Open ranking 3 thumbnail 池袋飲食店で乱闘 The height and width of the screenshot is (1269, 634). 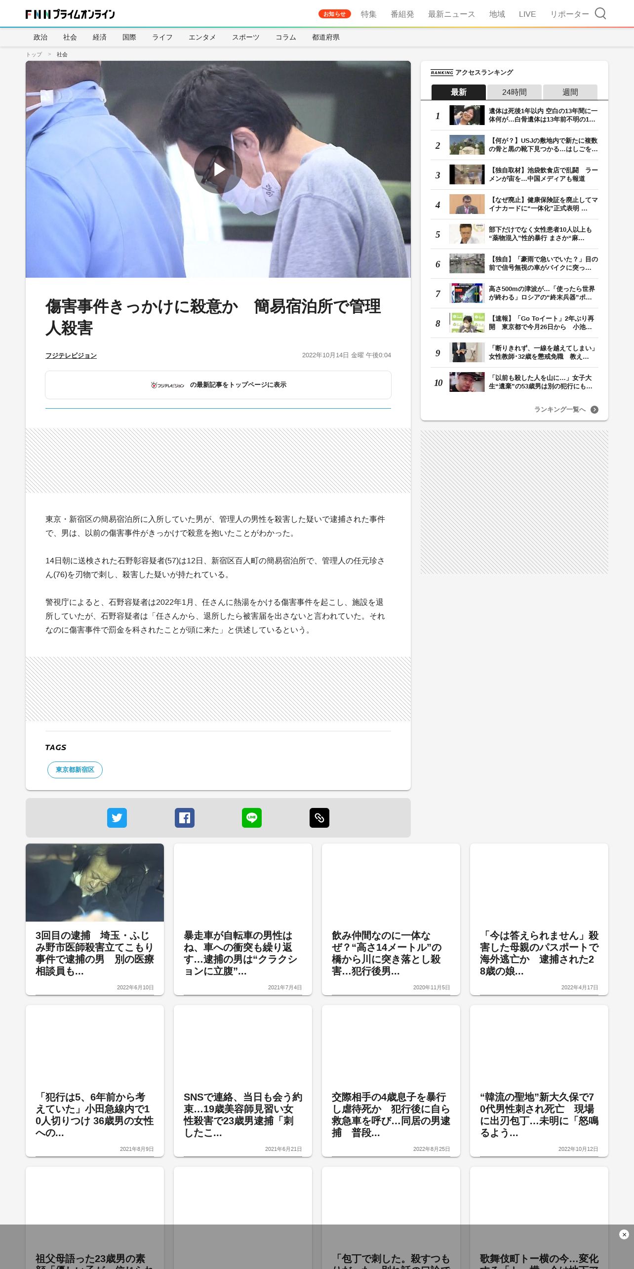point(467,174)
